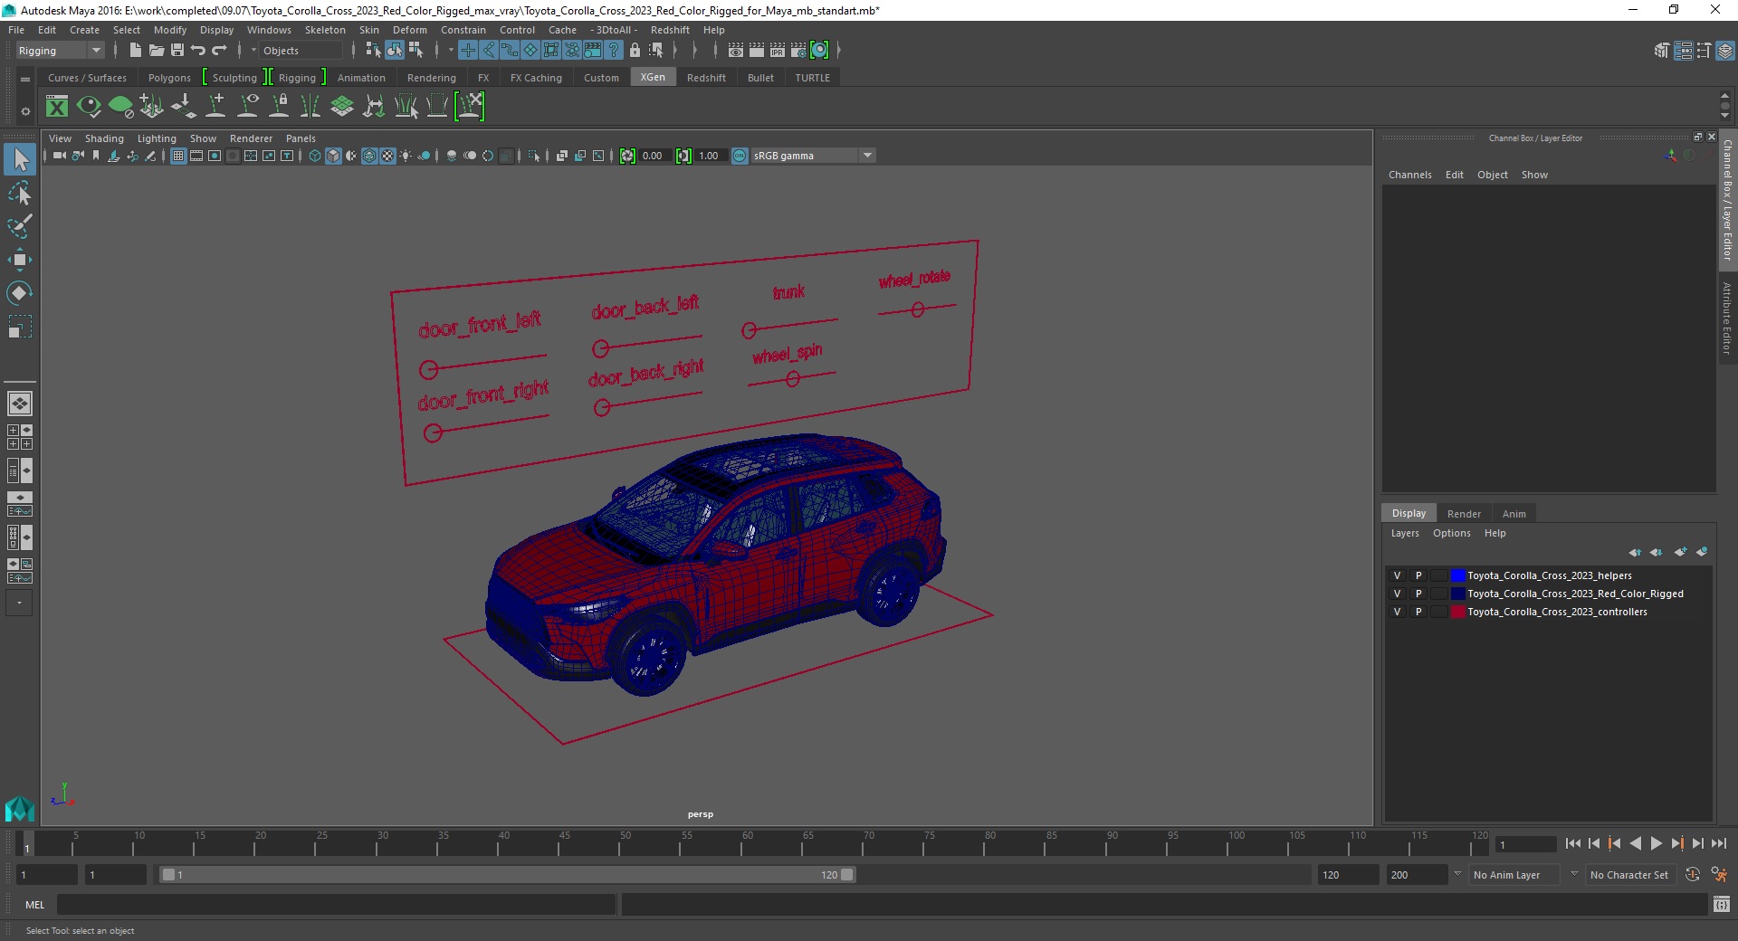
Task: Open the XGen window shelf icon
Action: pyautogui.click(x=57, y=107)
